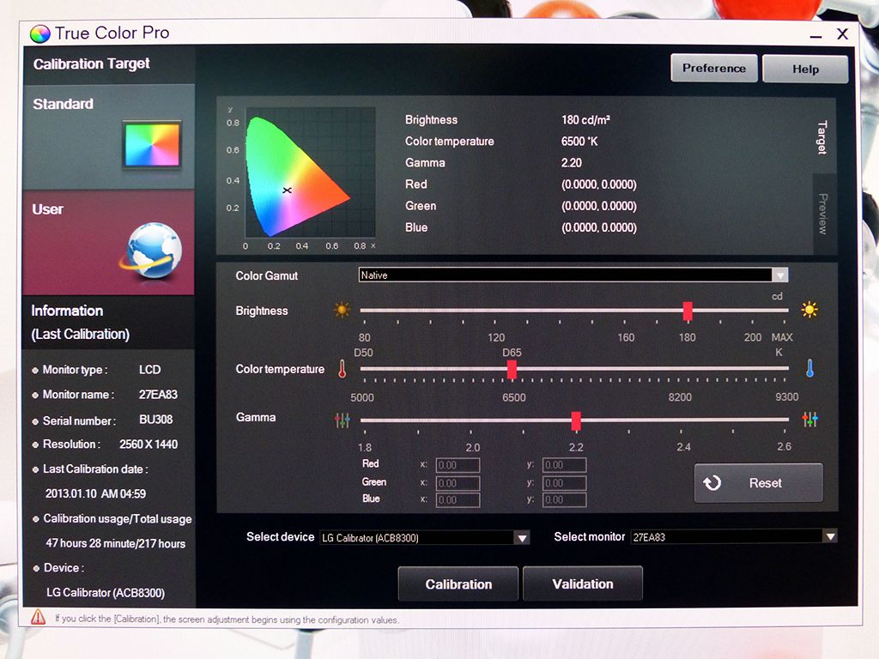Reset the calibration settings

tap(759, 482)
